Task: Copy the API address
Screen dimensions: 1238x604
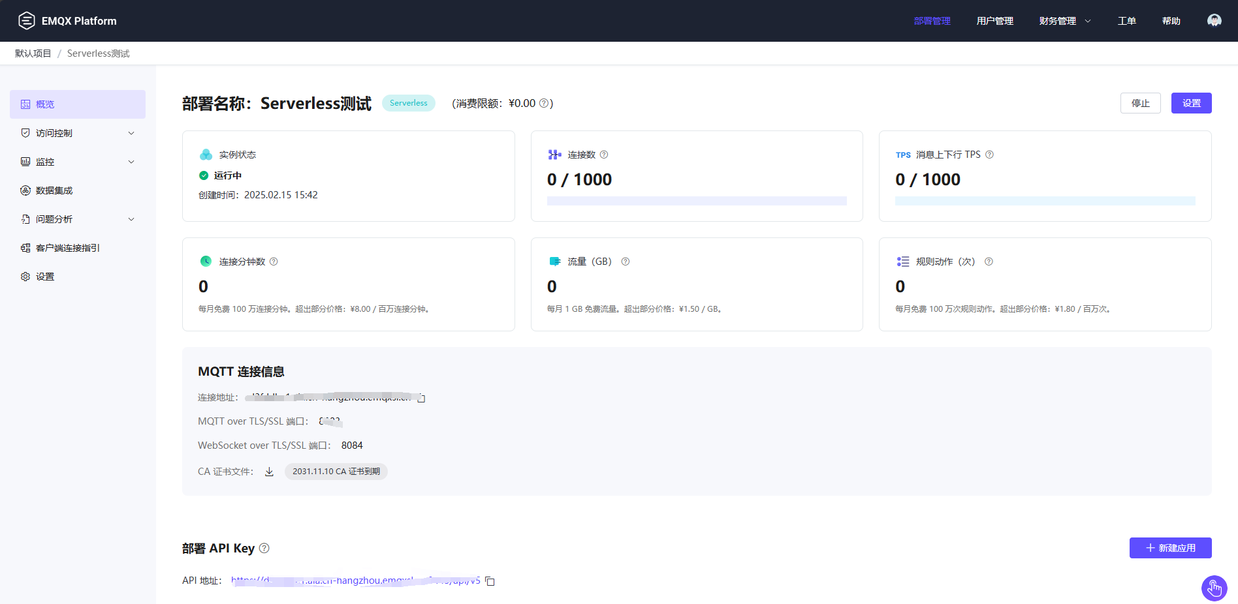Action: [490, 581]
